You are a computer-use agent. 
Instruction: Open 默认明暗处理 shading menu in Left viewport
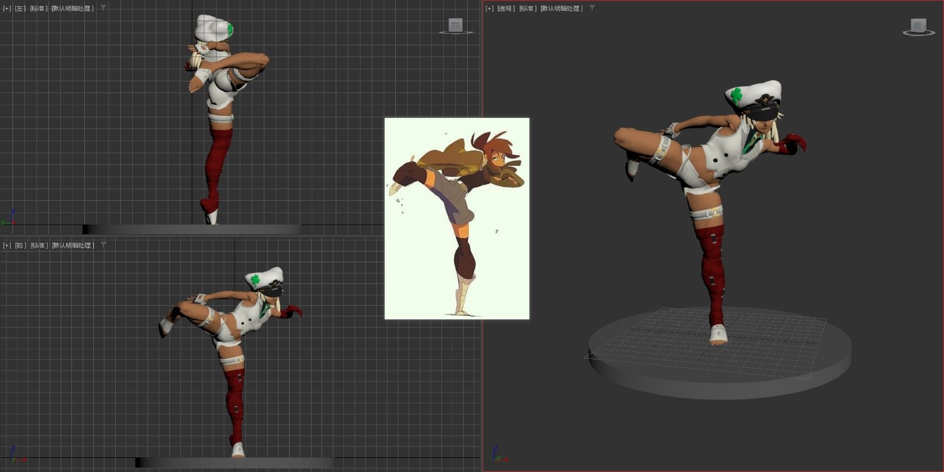(x=73, y=9)
